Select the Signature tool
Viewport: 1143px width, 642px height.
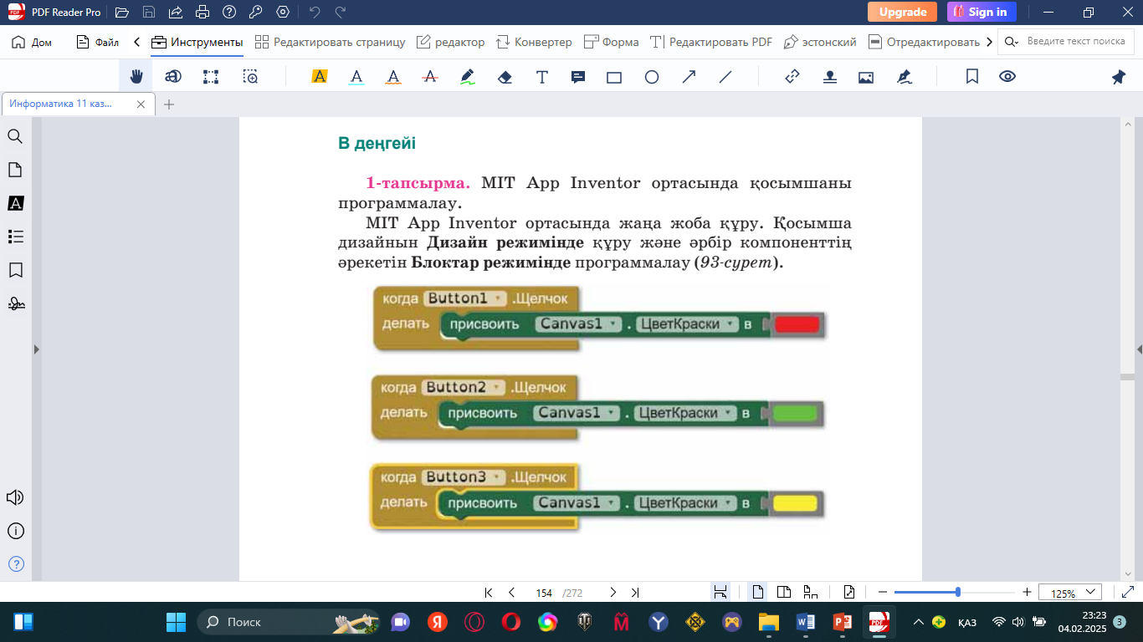(x=904, y=77)
